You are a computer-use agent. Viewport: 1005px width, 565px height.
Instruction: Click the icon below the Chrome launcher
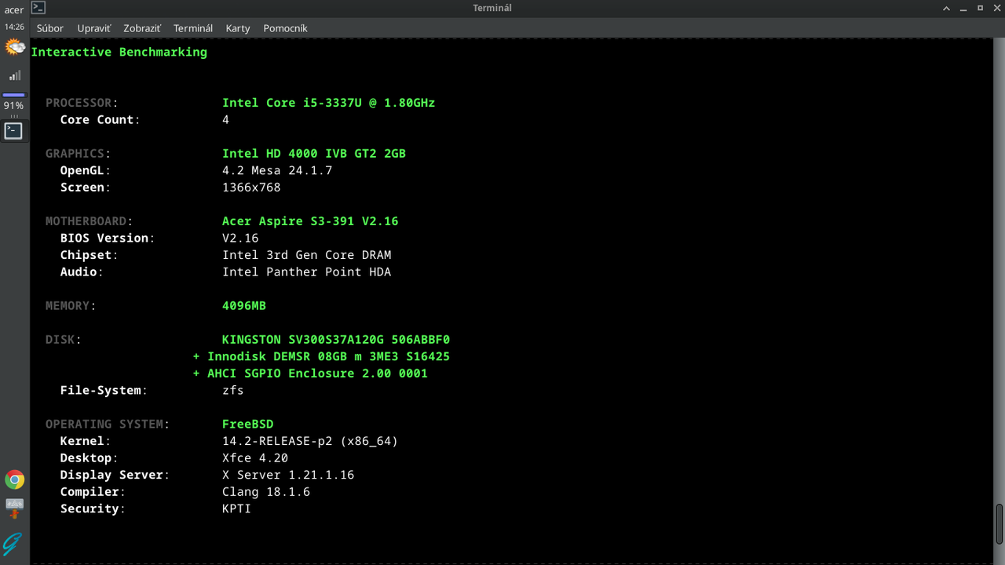14,508
